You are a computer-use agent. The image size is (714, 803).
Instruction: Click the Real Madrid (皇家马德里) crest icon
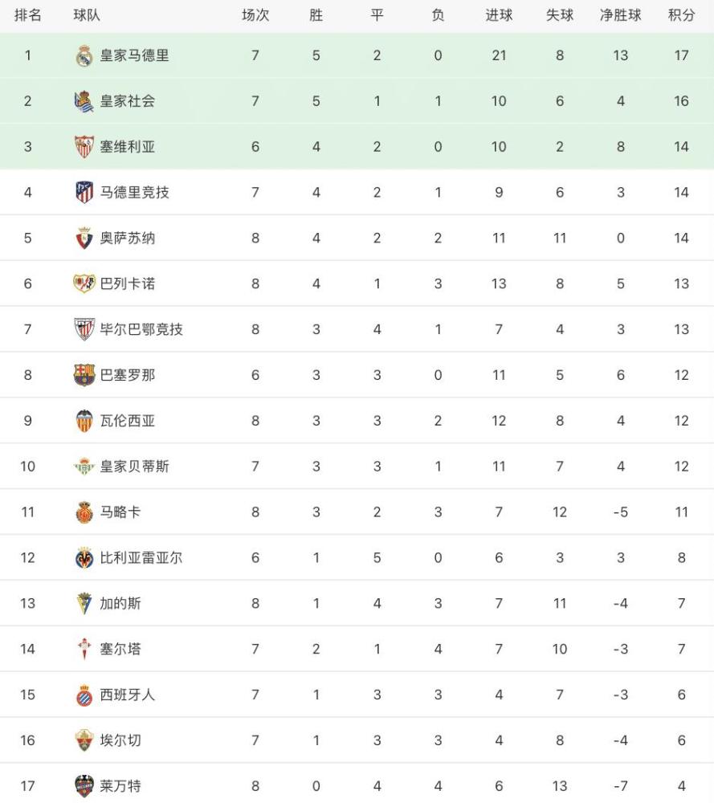pyautogui.click(x=84, y=56)
